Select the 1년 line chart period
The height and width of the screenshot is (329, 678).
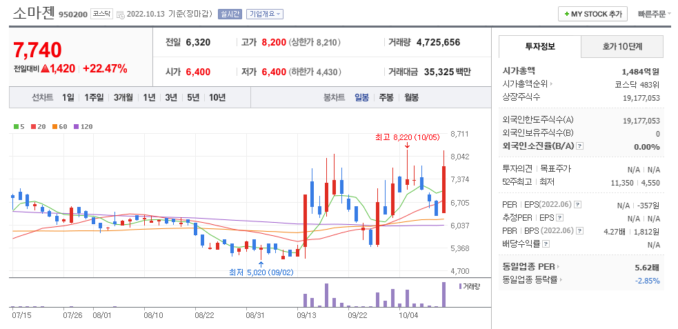click(x=149, y=97)
